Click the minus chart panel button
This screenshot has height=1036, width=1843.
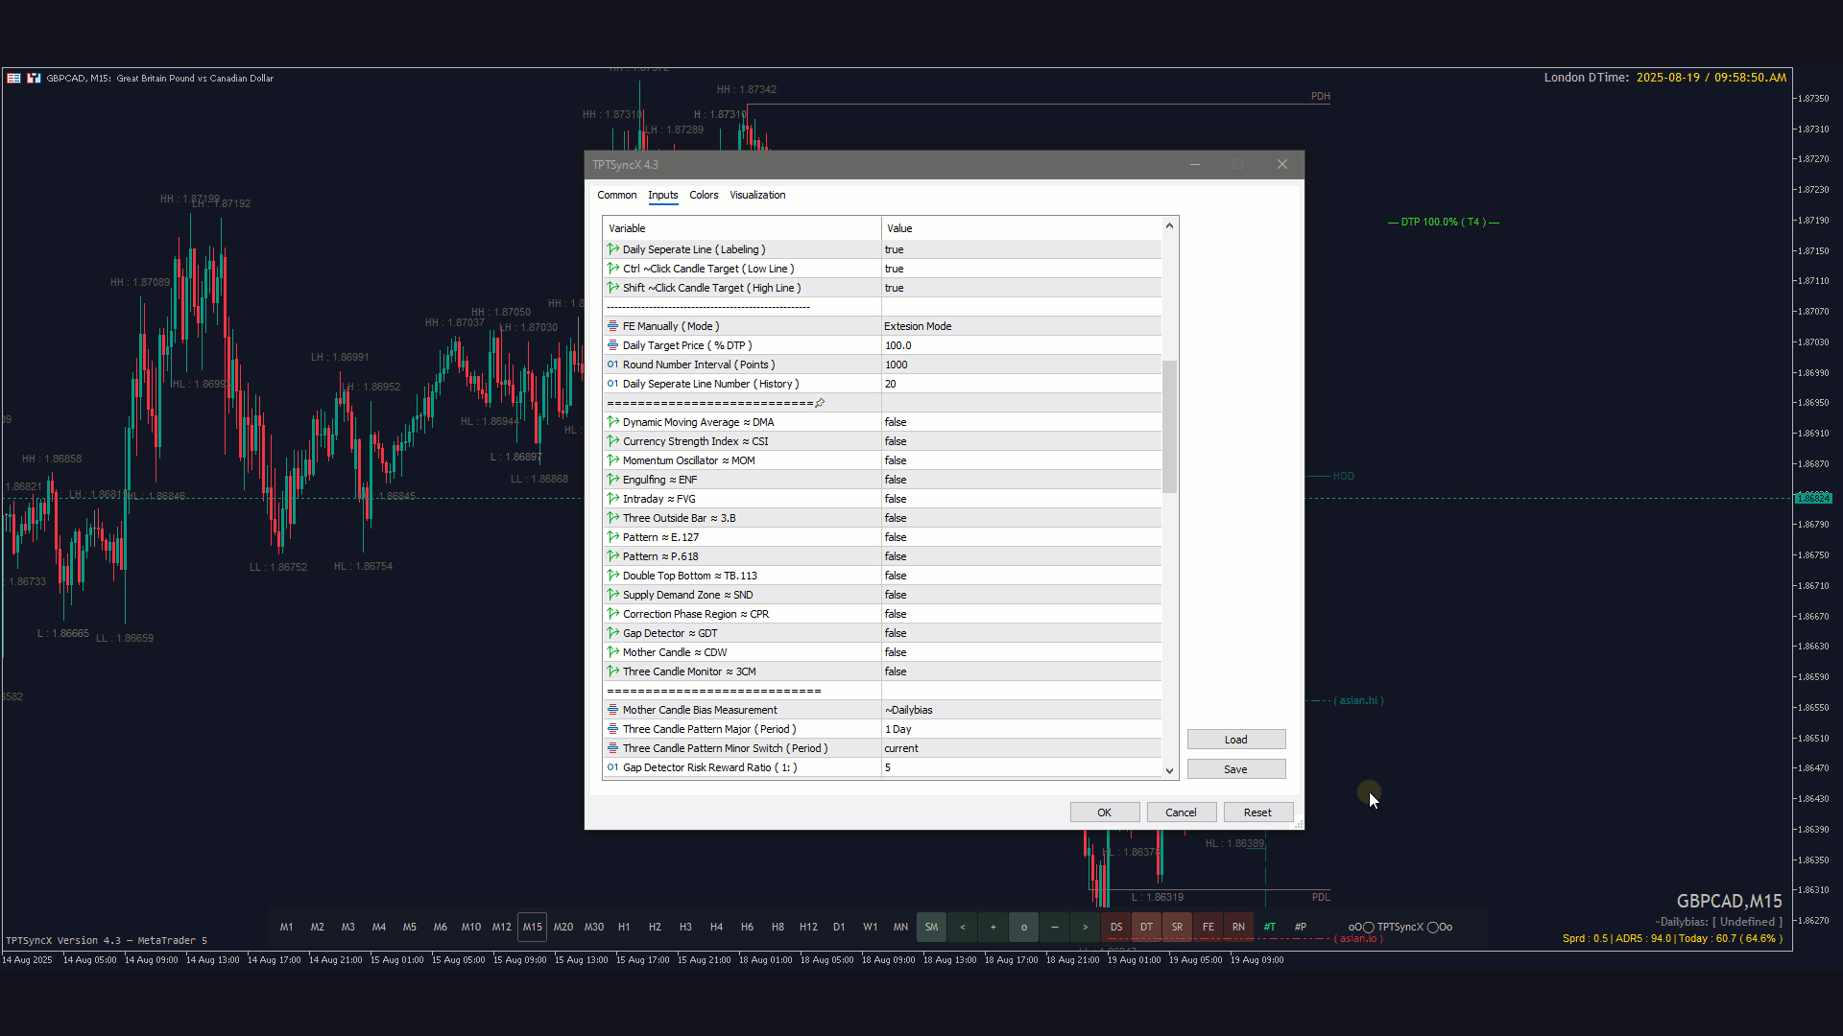pyautogui.click(x=1054, y=927)
